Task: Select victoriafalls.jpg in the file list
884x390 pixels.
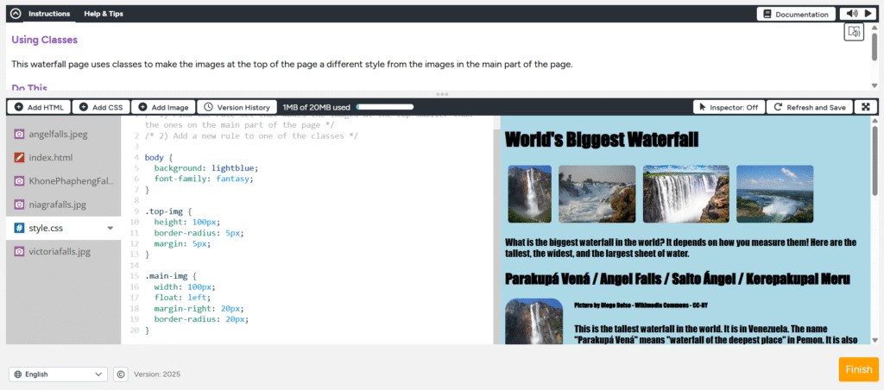Action: coord(59,252)
